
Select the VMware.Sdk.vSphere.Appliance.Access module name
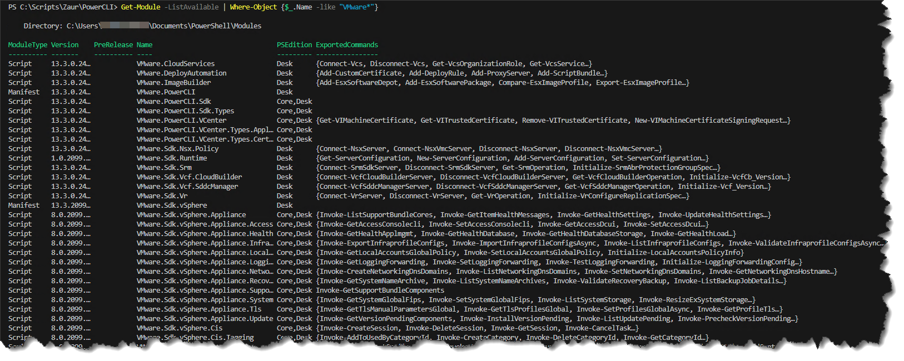[205, 224]
